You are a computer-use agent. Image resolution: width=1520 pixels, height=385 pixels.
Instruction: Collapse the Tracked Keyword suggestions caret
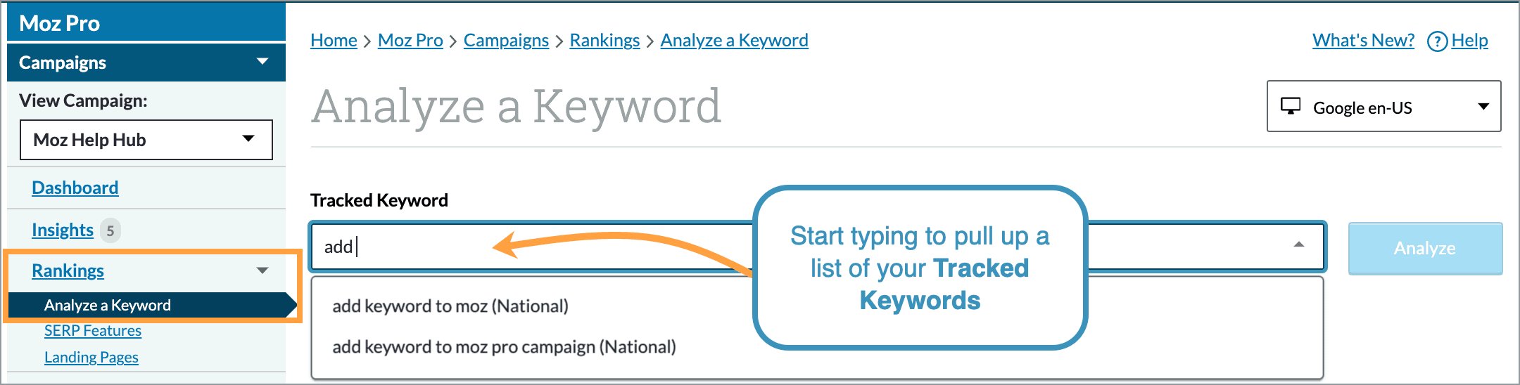(x=1298, y=245)
